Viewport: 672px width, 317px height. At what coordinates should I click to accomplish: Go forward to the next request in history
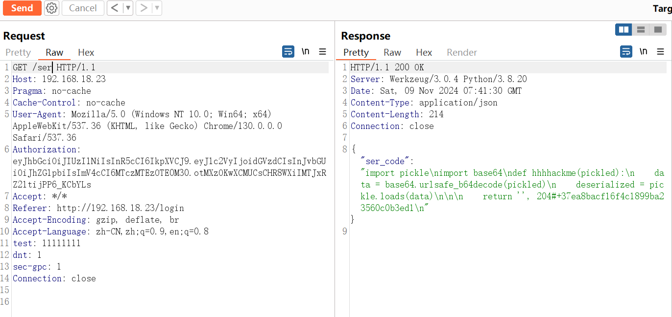(x=143, y=8)
